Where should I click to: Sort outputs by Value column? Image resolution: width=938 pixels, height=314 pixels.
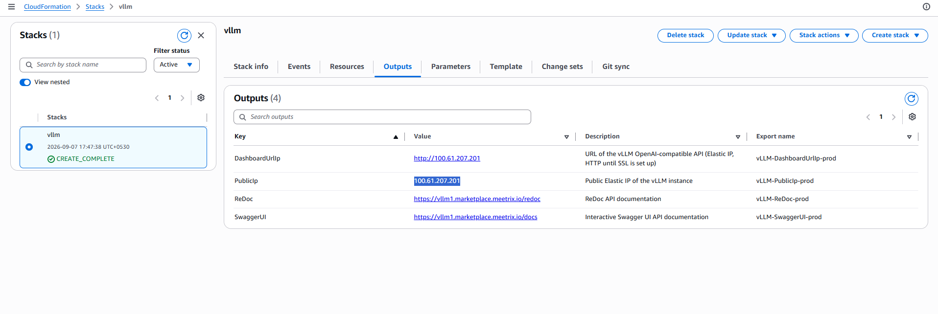pyautogui.click(x=566, y=137)
